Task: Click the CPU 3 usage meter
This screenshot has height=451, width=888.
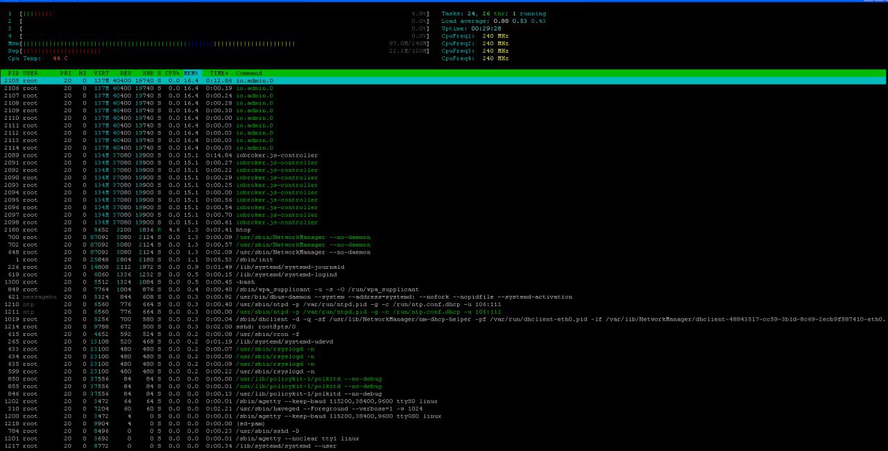Action: 220,28
